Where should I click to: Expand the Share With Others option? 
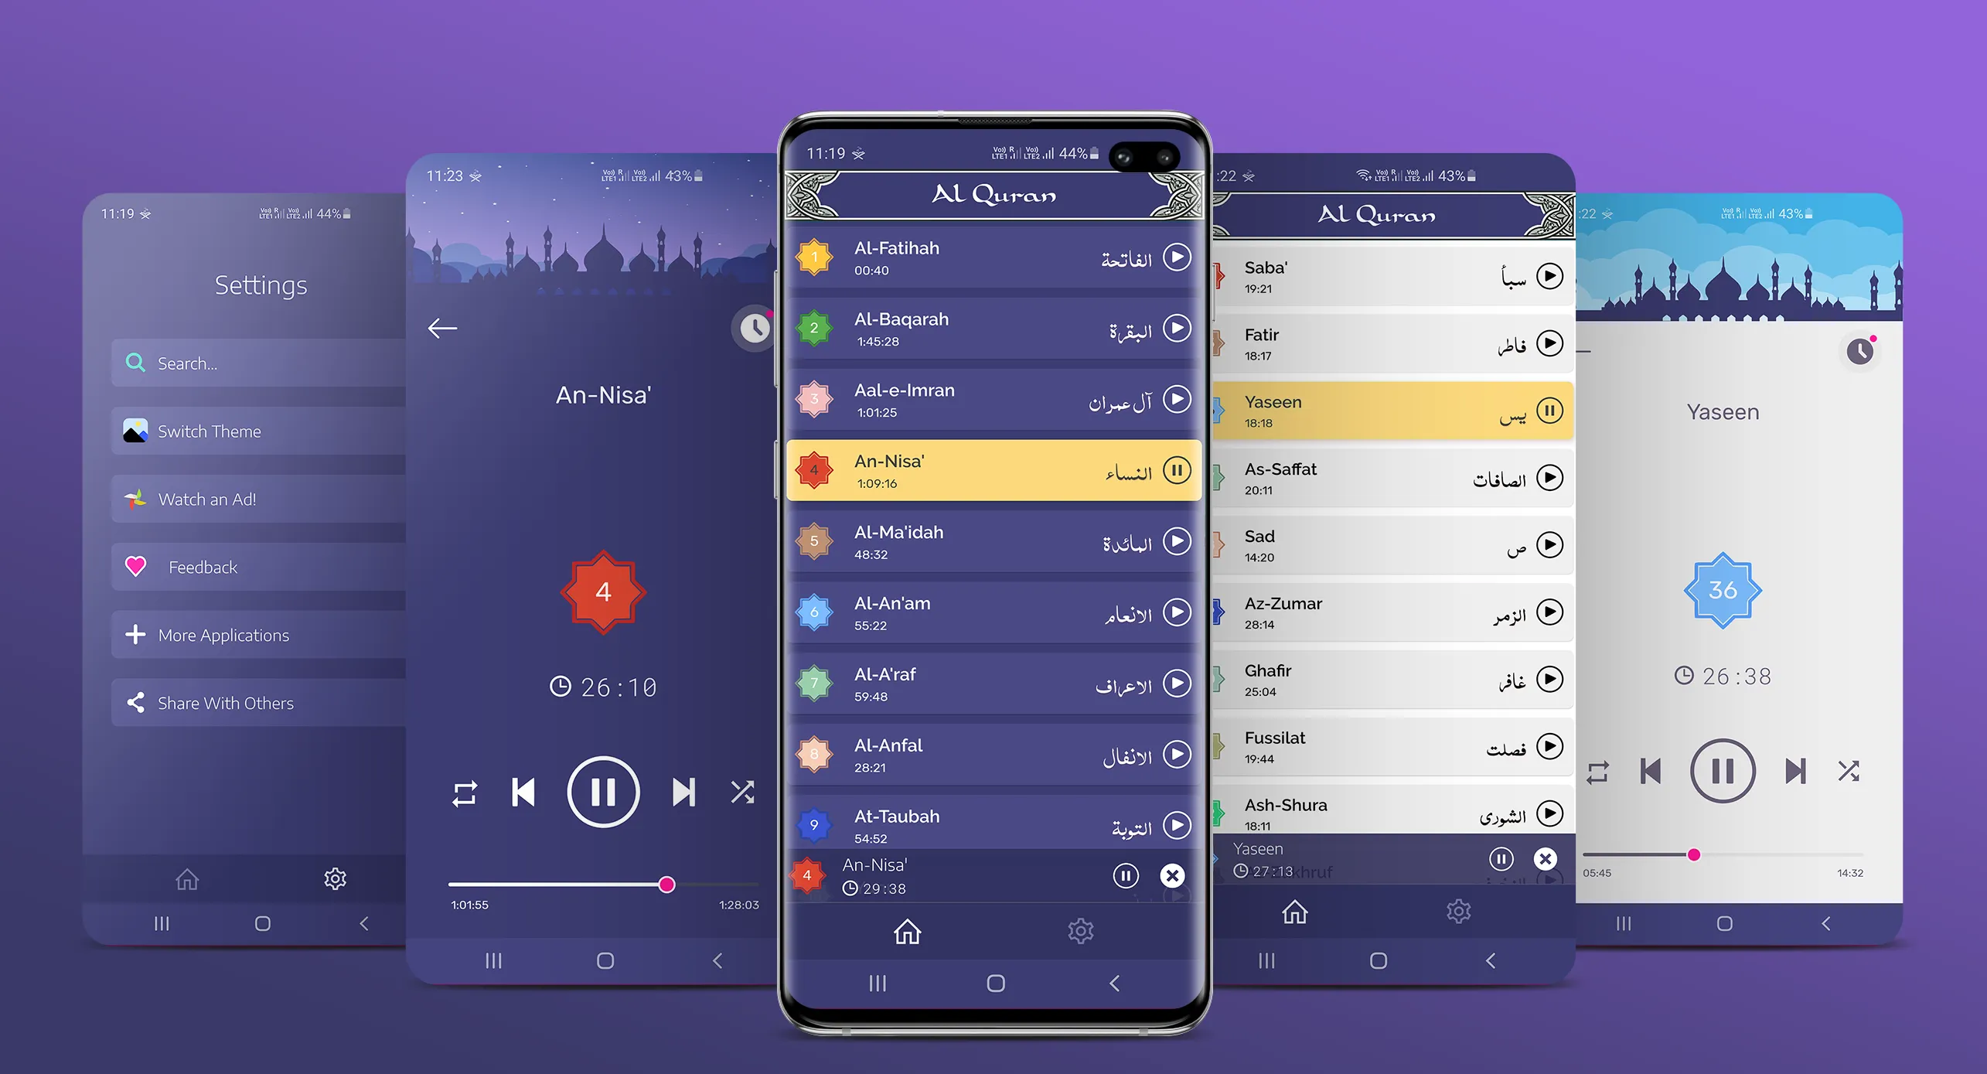(x=238, y=701)
